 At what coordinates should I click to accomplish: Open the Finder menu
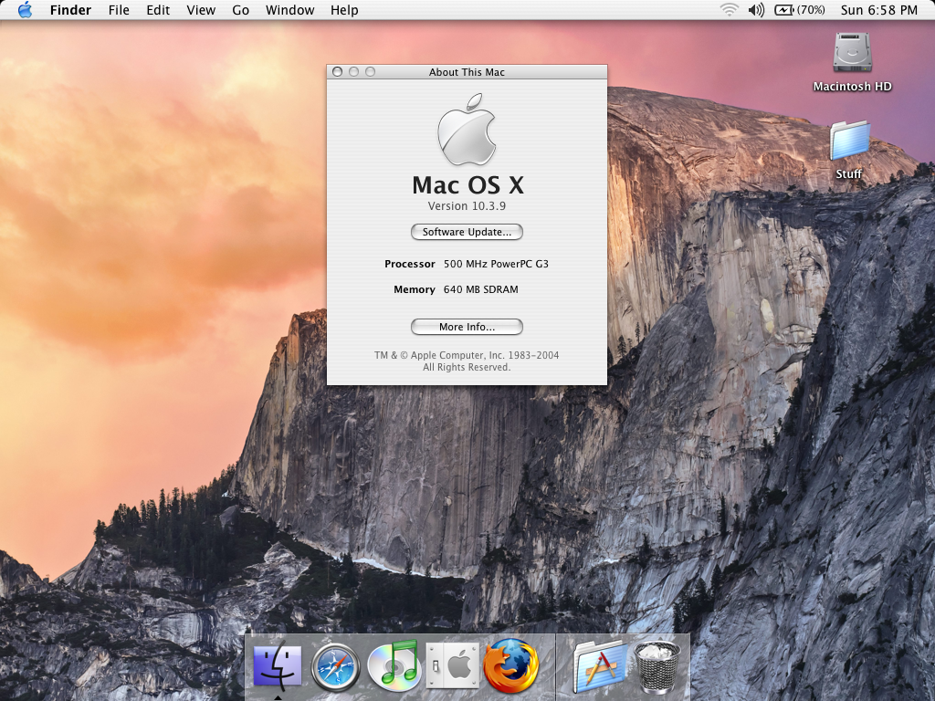tap(70, 10)
